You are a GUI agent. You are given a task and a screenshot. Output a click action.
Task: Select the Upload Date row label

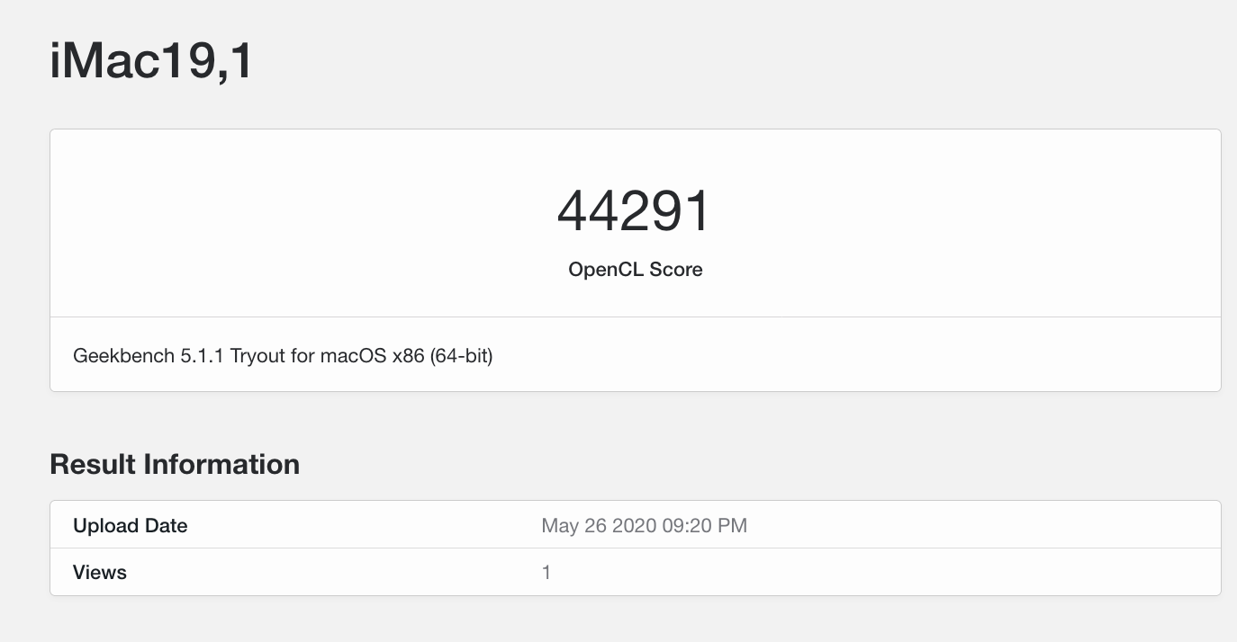pos(131,526)
